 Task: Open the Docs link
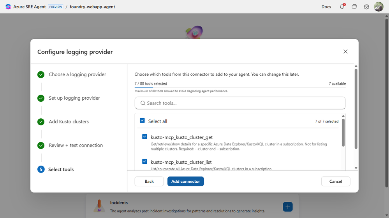326,7
